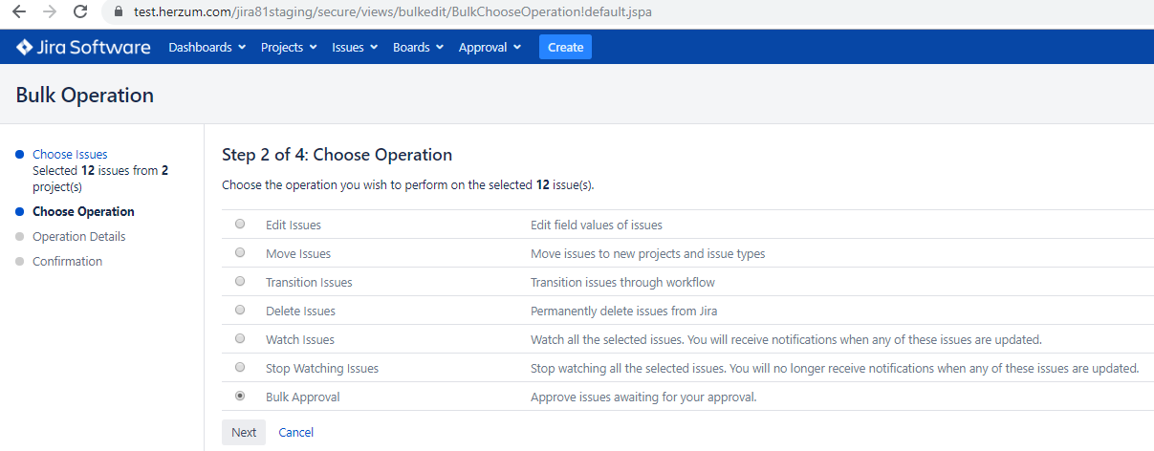This screenshot has height=451, width=1154.
Task: Click the browser back arrow
Action: [19, 12]
